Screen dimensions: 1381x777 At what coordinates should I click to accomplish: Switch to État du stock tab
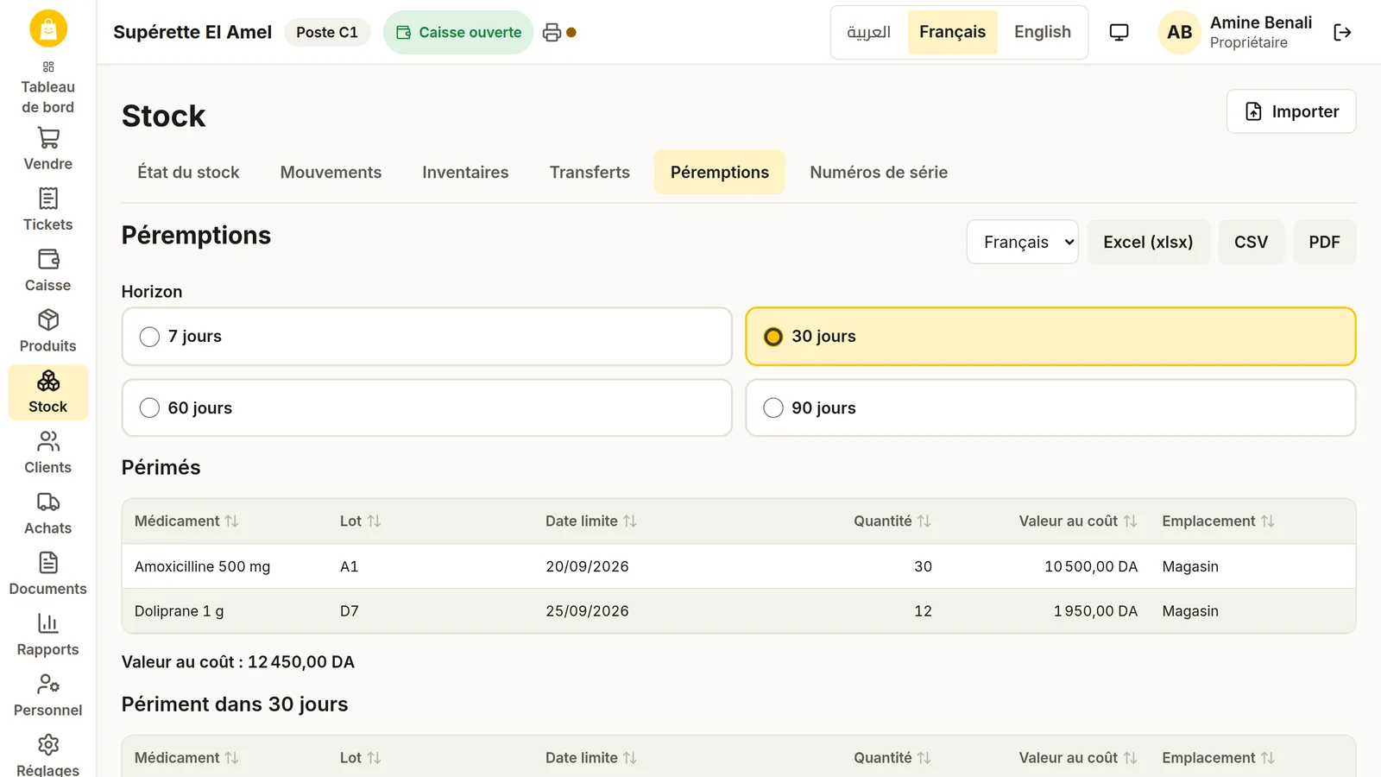[x=188, y=172]
